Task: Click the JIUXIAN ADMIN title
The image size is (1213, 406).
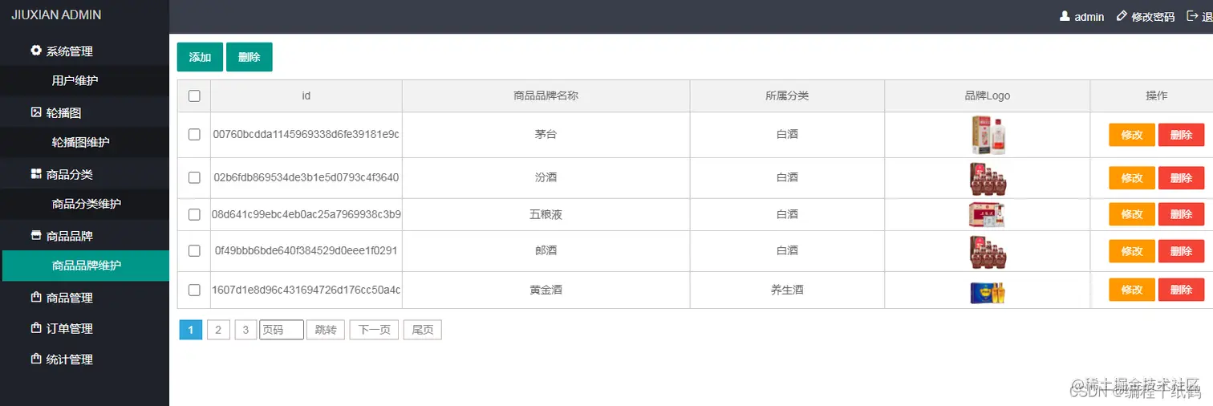Action: [56, 15]
